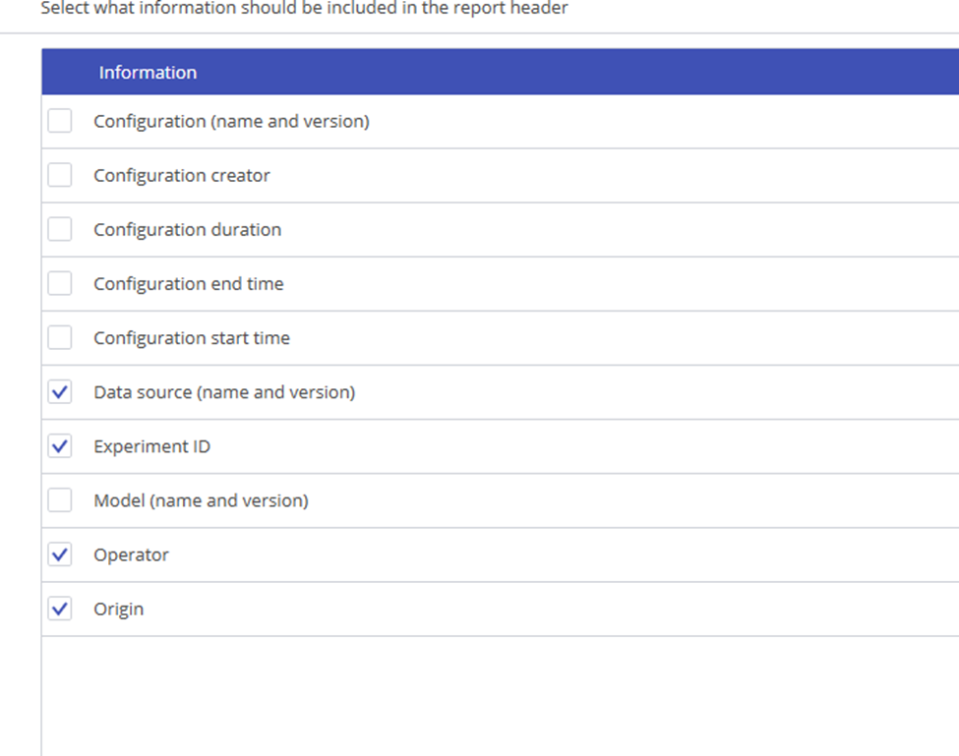Viewport: 959px width, 756px height.
Task: Select the Operator row label
Action: tap(131, 554)
